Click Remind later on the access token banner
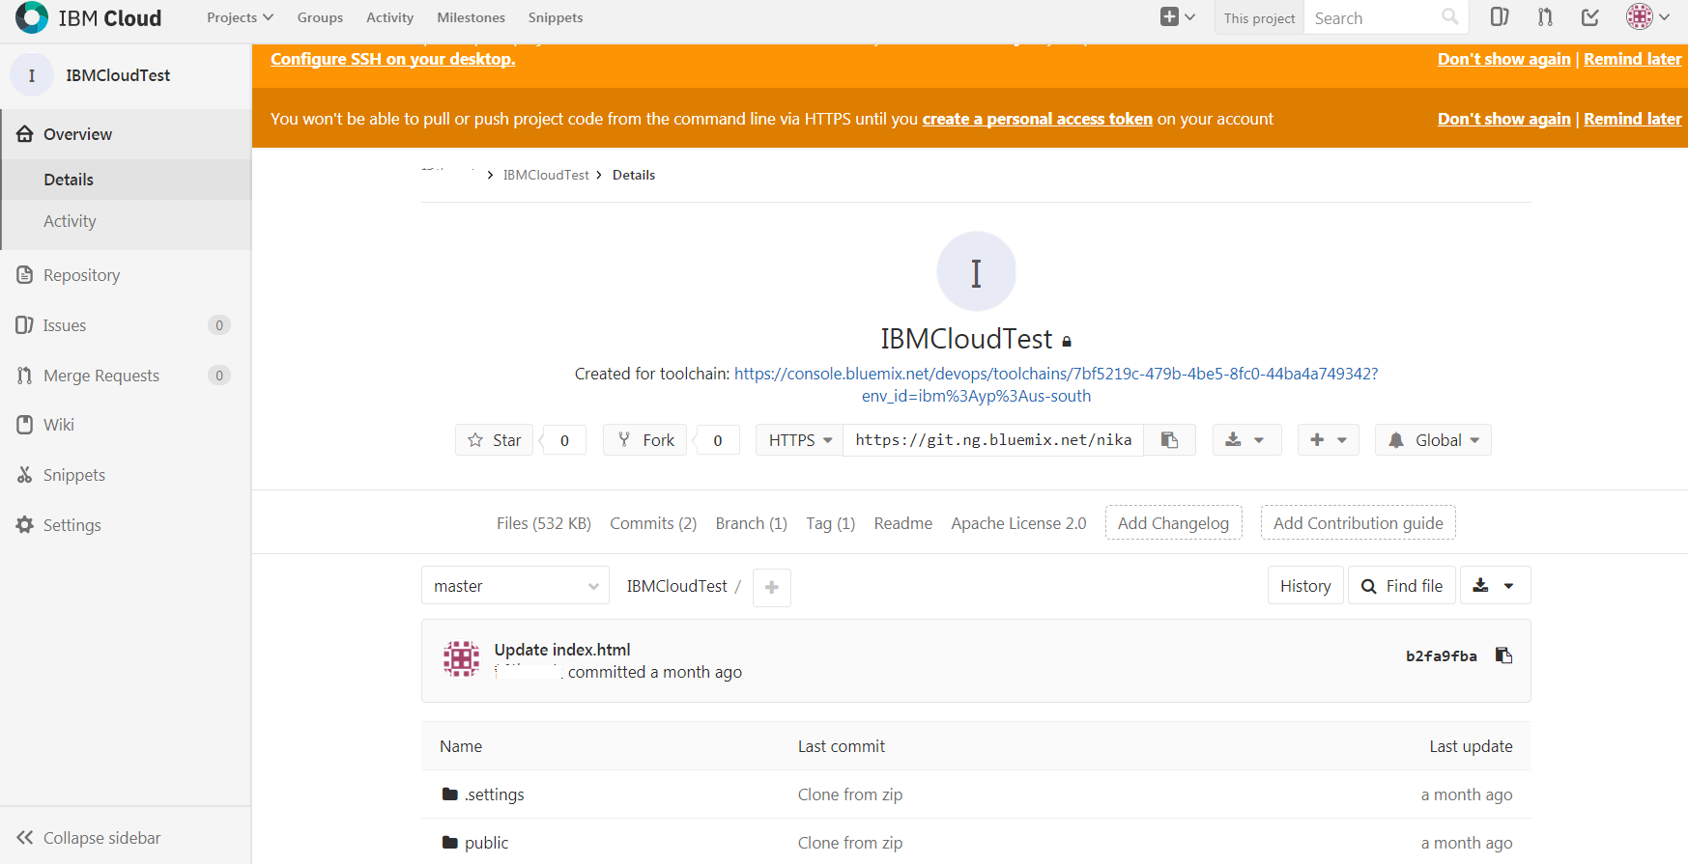 click(x=1632, y=119)
